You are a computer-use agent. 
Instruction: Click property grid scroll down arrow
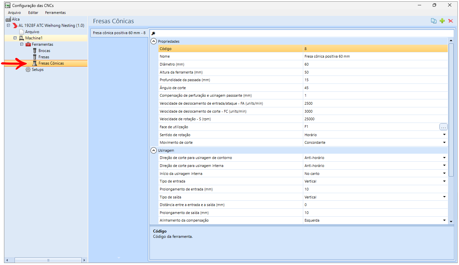pos(451,221)
